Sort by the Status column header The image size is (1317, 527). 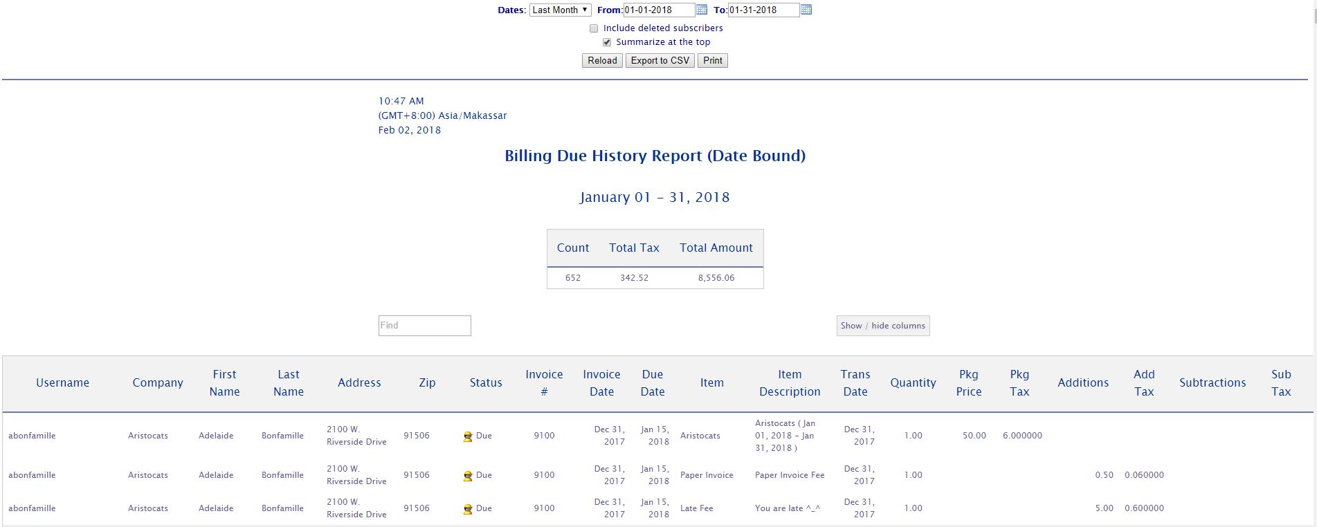pos(486,383)
